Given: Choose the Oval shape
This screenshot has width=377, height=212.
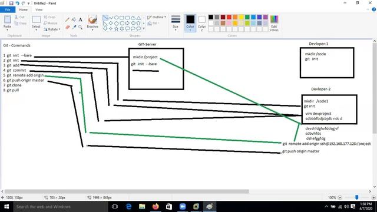Looking at the screenshot, I should (x=117, y=18).
